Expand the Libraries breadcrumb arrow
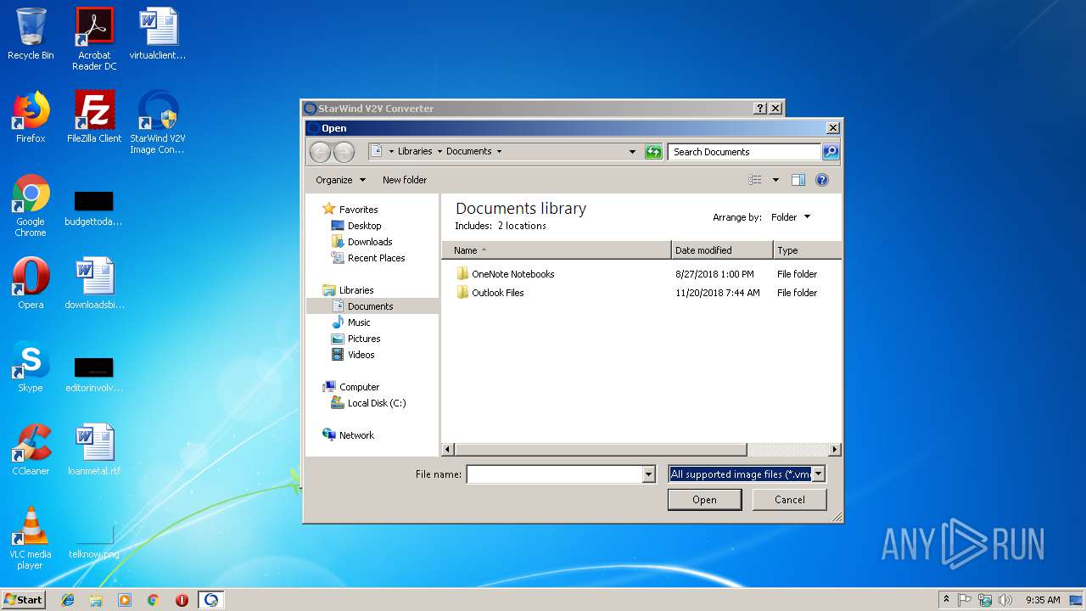Screen dimensions: 1086x611 [439, 152]
